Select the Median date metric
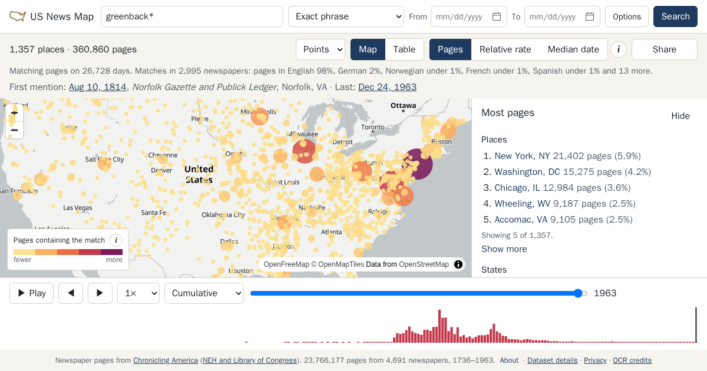Screen dimensions: 707x371 [x=573, y=49]
